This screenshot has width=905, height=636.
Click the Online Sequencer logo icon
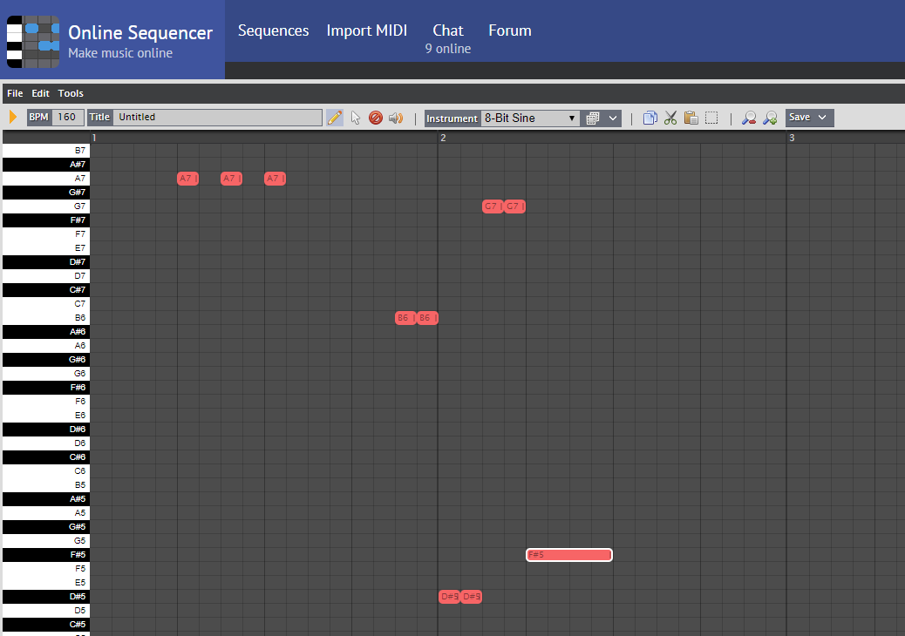pyautogui.click(x=33, y=42)
